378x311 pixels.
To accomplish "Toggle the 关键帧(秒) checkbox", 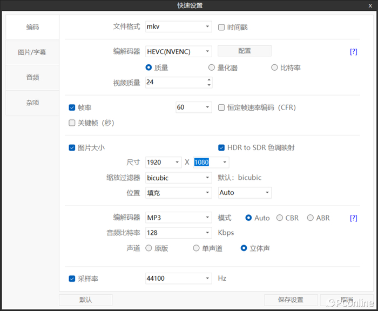I will pos(72,123).
